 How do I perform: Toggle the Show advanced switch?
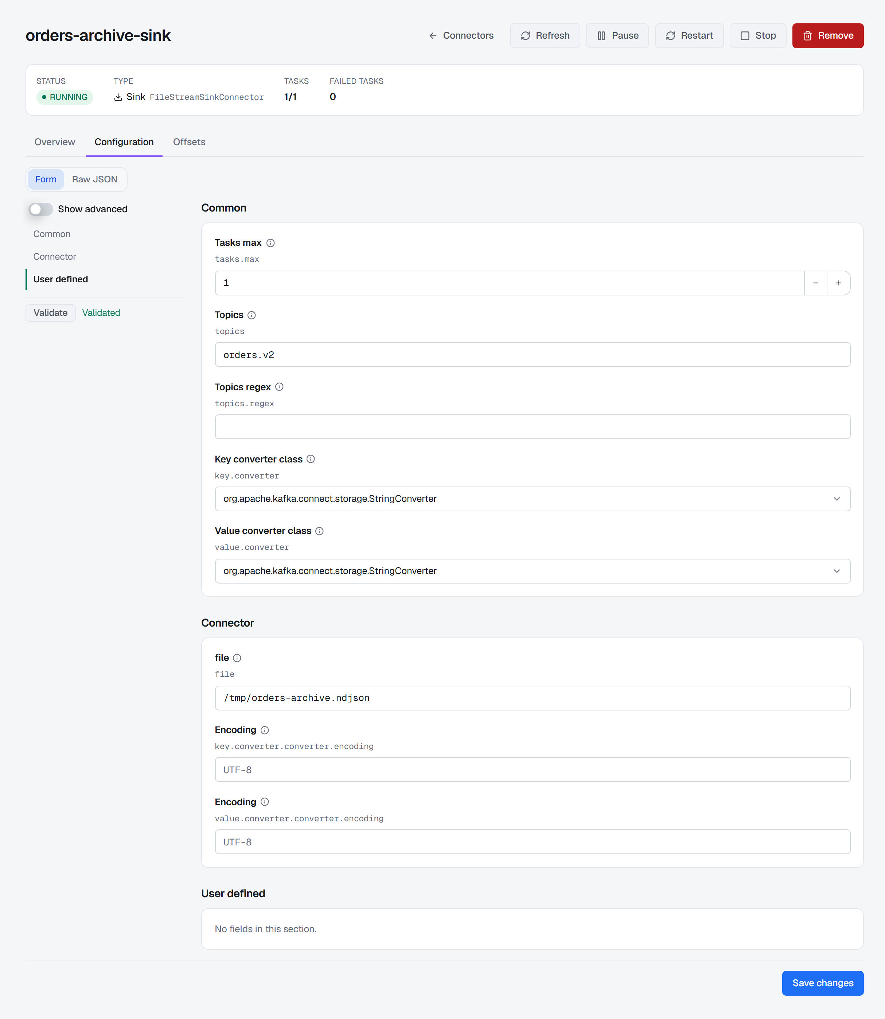coord(40,209)
